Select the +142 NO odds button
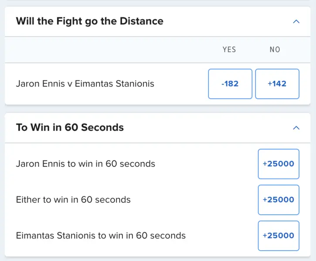 [x=277, y=84]
